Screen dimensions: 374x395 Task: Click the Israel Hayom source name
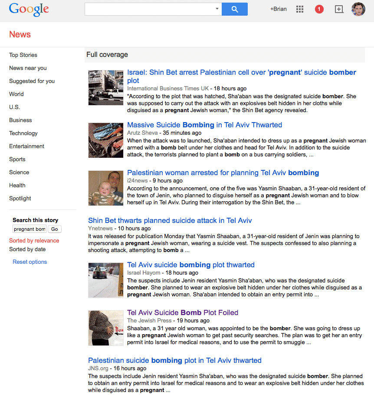tap(144, 273)
